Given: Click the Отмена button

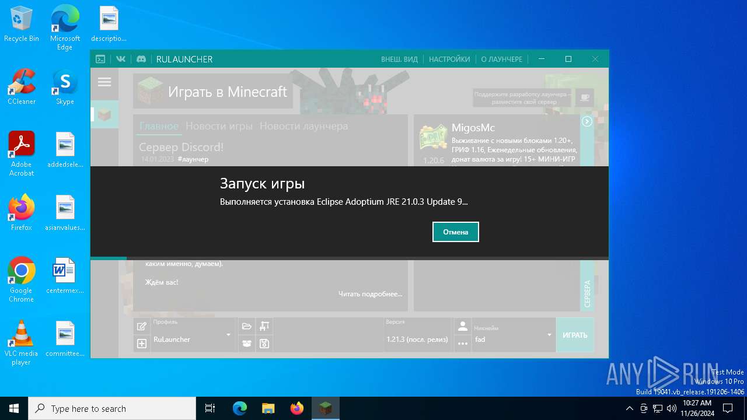Looking at the screenshot, I should click(x=456, y=232).
